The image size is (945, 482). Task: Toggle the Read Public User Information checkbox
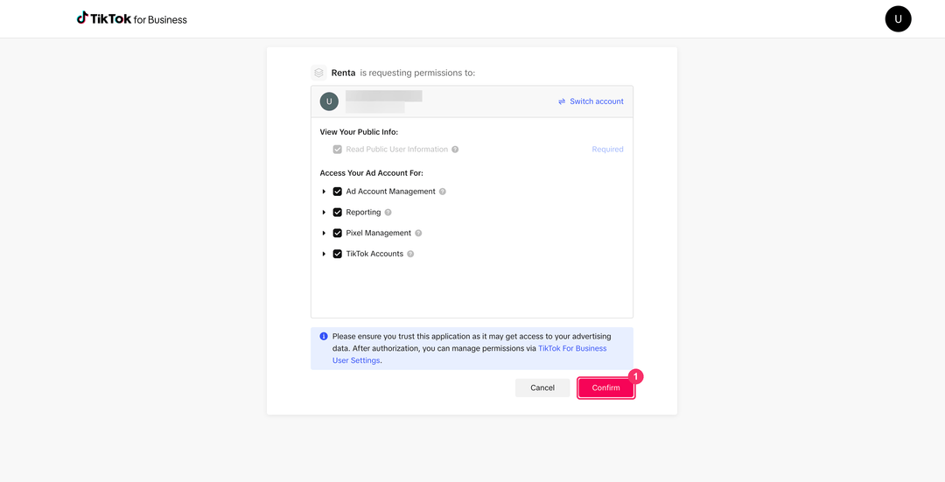pyautogui.click(x=338, y=150)
